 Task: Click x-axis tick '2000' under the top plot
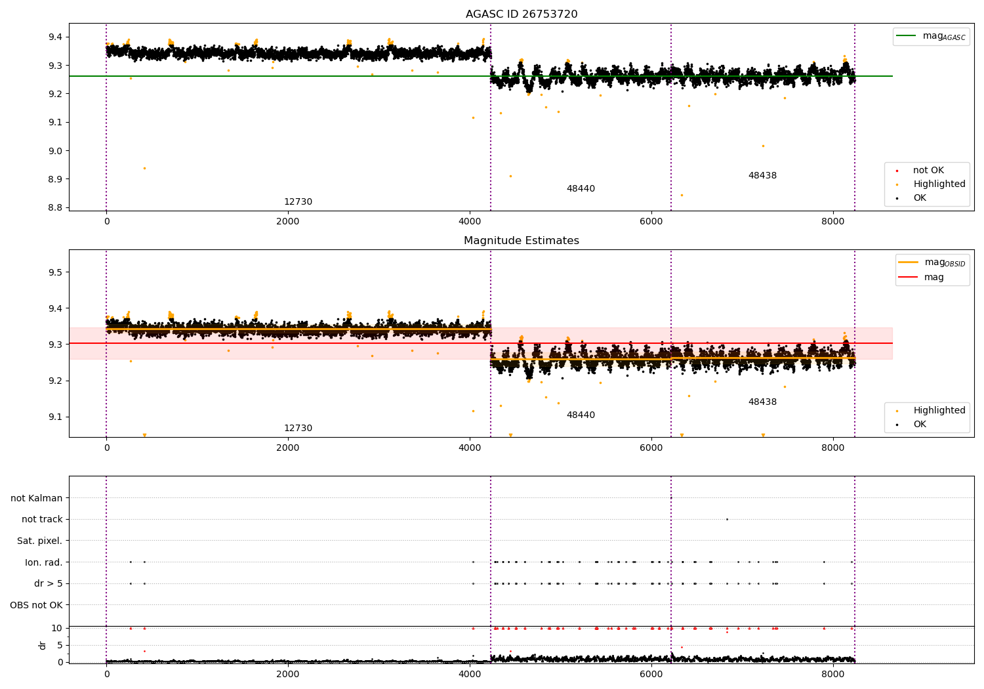coord(288,222)
